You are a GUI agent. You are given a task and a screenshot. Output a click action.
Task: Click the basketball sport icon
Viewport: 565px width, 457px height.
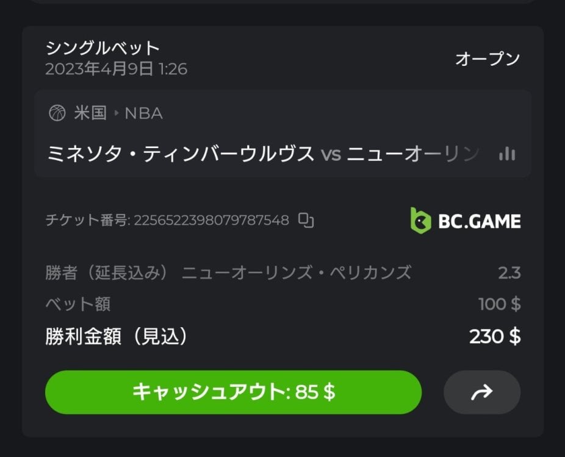click(57, 113)
